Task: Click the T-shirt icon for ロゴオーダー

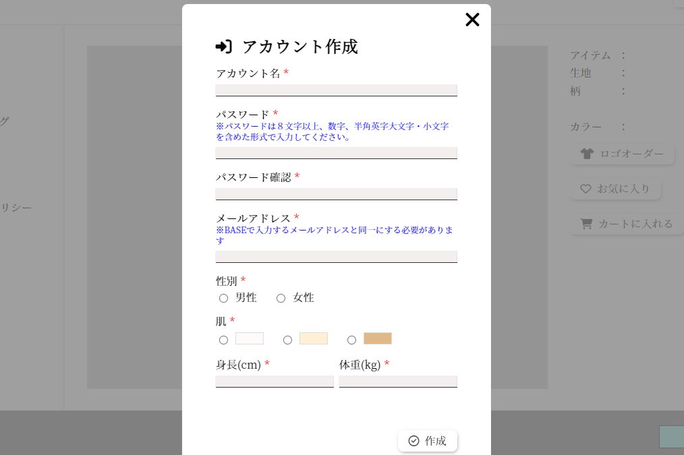Action: point(587,154)
